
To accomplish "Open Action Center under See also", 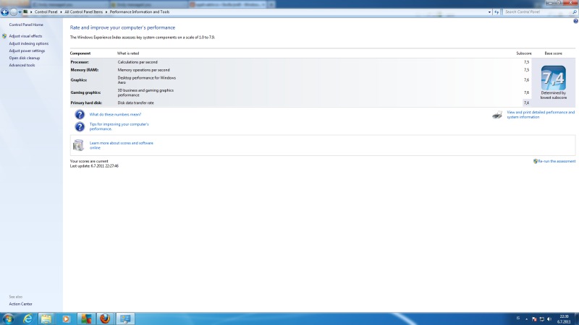I will point(20,304).
